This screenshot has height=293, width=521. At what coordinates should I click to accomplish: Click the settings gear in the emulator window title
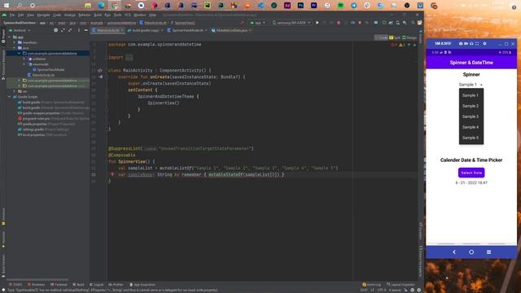coord(484,43)
